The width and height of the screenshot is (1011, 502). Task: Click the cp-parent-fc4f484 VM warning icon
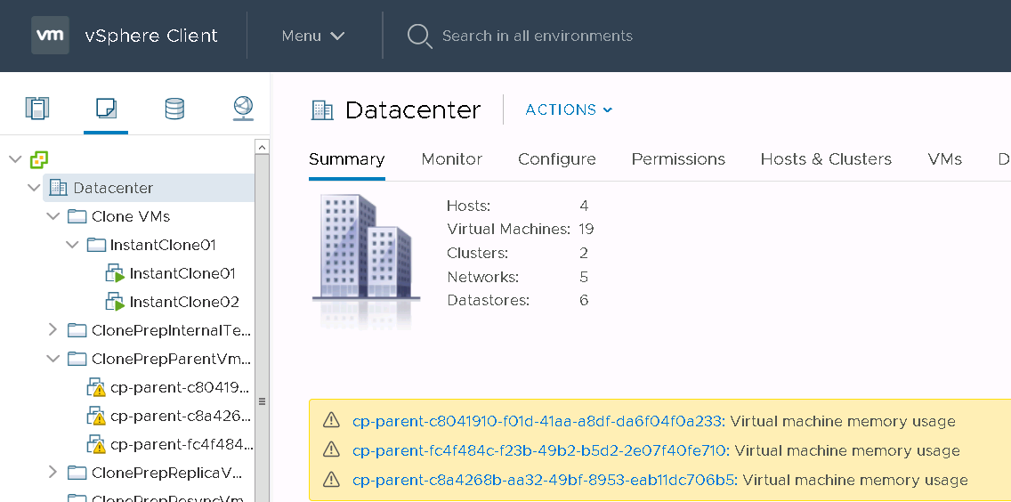[x=96, y=444]
